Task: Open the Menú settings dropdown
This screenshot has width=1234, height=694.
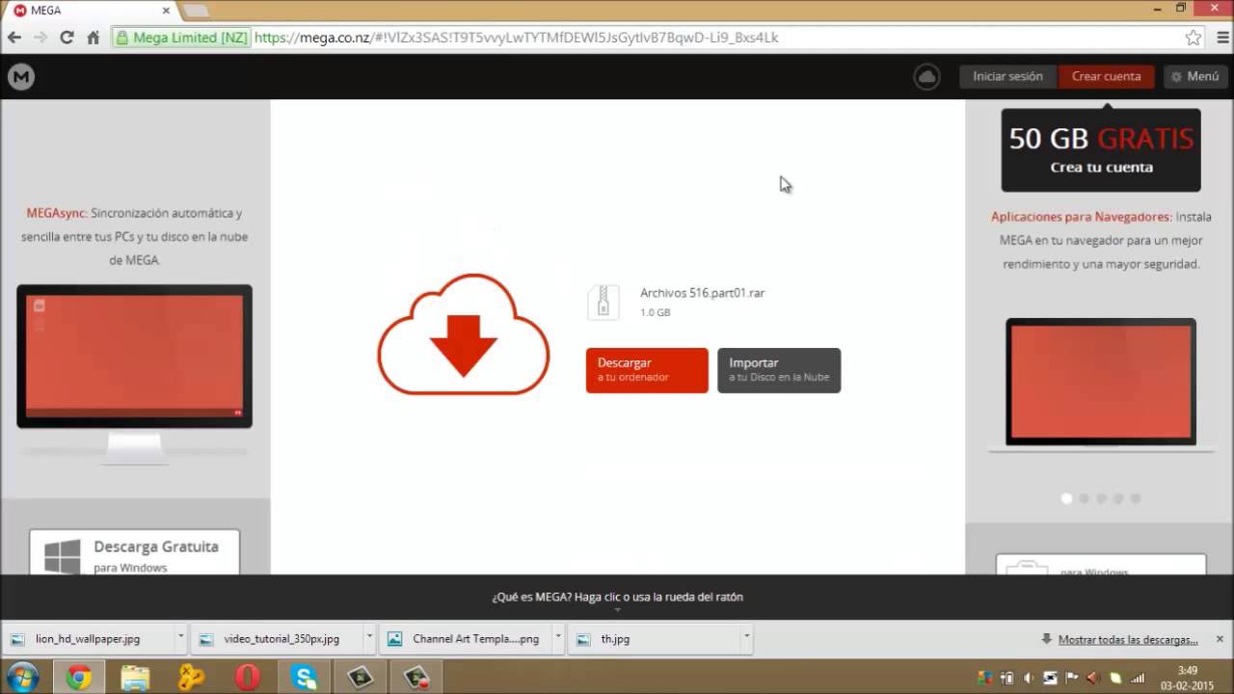Action: pos(1194,77)
